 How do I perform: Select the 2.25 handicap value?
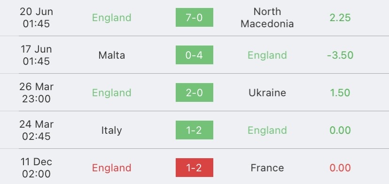click(x=340, y=18)
